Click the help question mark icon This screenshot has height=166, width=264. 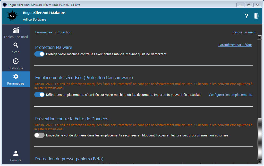click(x=246, y=16)
